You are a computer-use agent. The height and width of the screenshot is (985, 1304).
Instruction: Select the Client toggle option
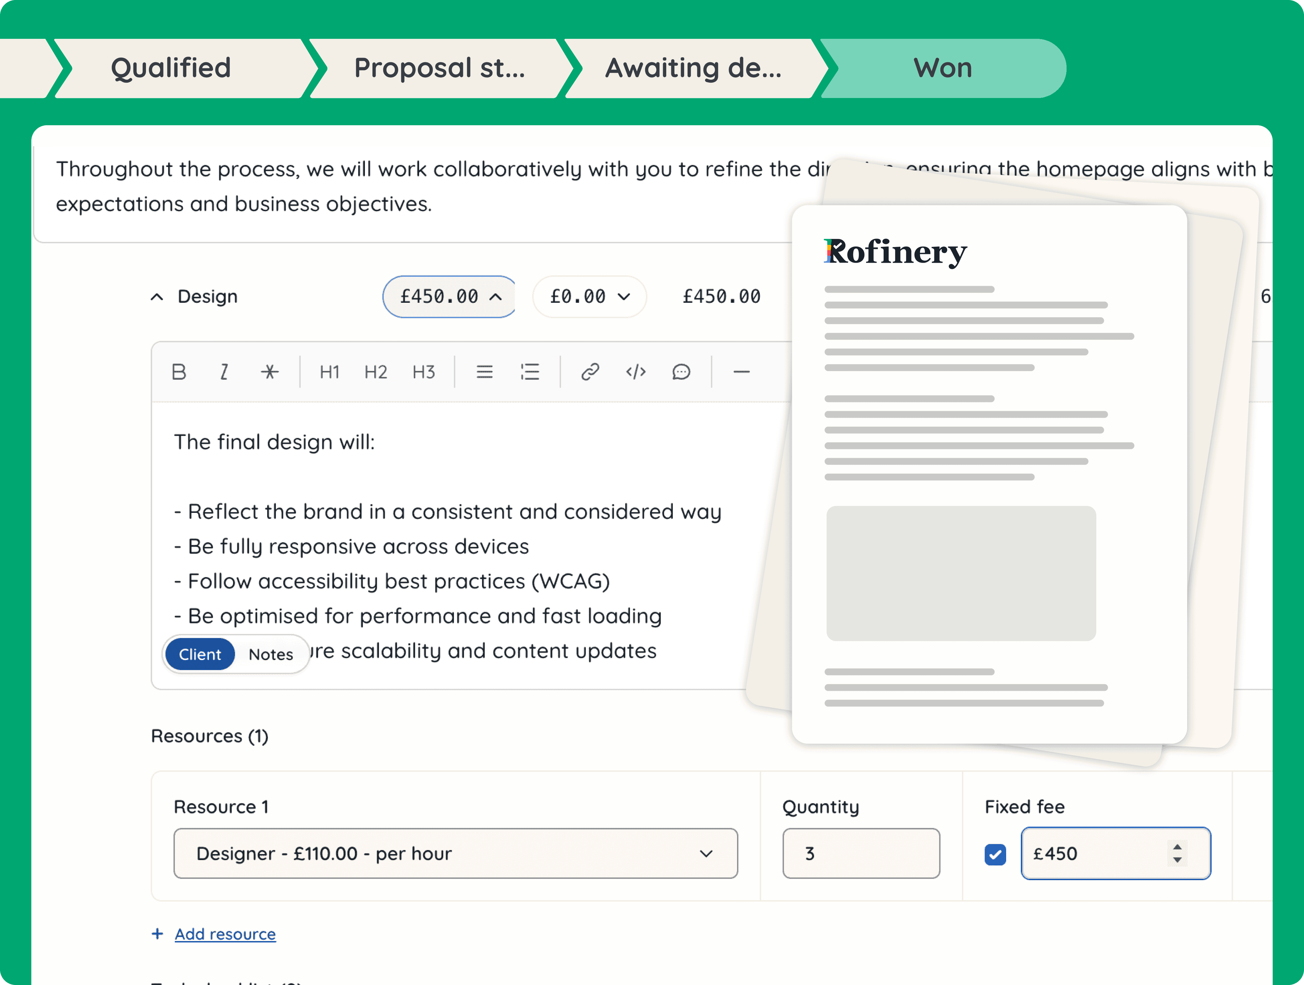pos(200,654)
